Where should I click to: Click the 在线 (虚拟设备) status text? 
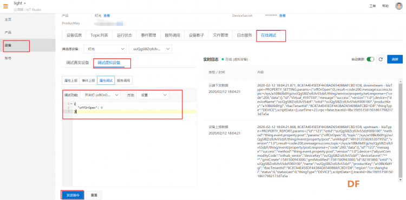[237, 59]
